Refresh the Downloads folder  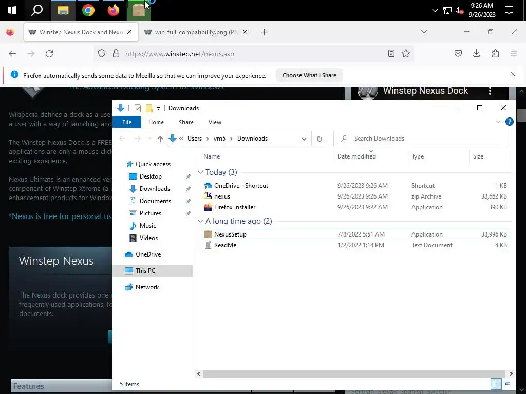(320, 139)
